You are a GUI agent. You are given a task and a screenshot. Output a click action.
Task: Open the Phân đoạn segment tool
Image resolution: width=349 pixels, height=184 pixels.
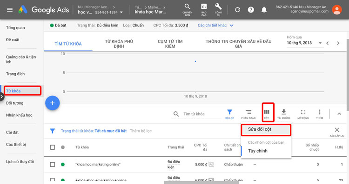248,114
